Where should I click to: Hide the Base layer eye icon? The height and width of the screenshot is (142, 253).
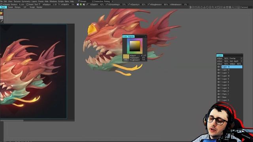pos(219,97)
